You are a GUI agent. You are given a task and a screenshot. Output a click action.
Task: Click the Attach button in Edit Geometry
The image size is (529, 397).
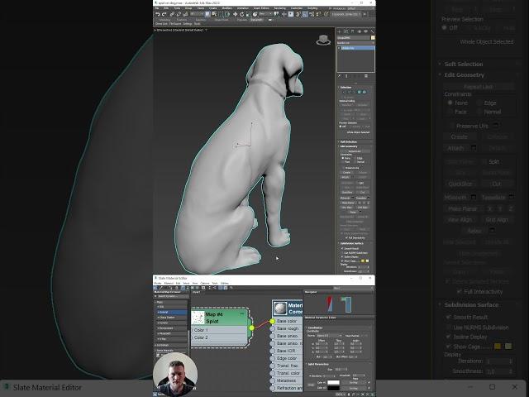click(x=345, y=177)
